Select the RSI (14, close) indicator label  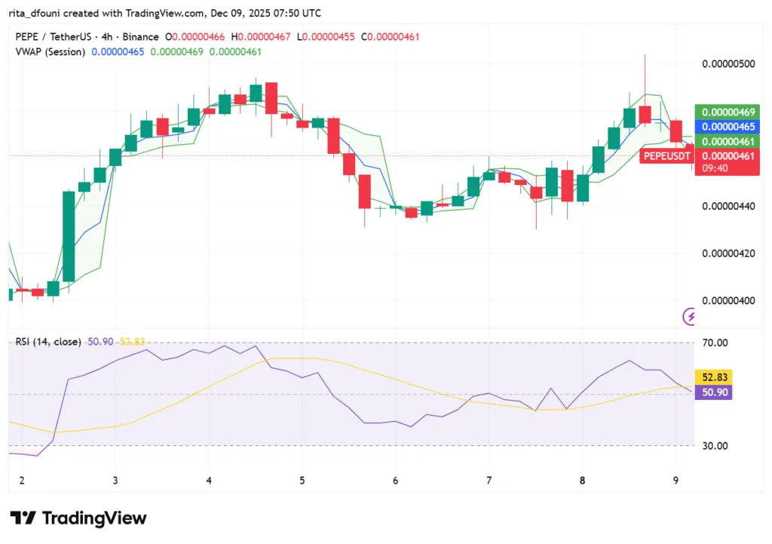(x=49, y=342)
